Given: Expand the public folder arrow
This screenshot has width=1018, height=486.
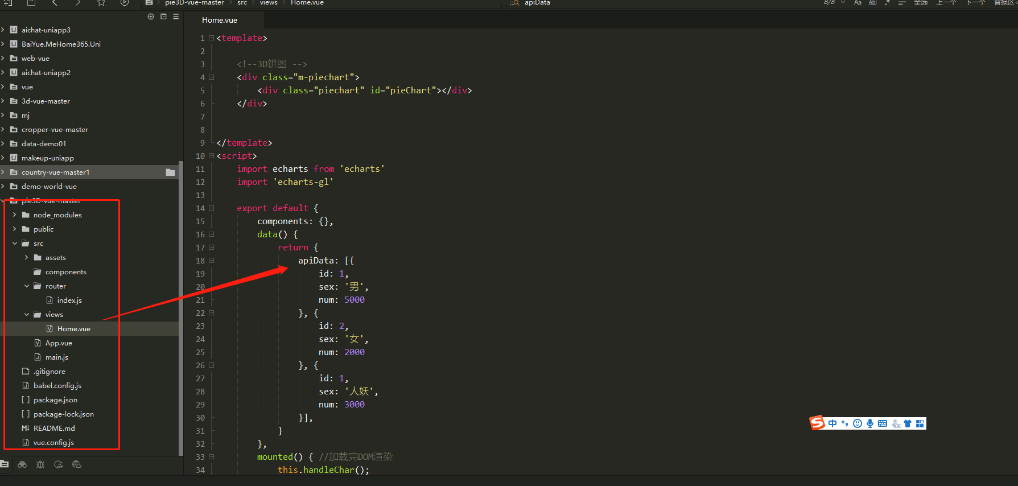Looking at the screenshot, I should point(14,229).
